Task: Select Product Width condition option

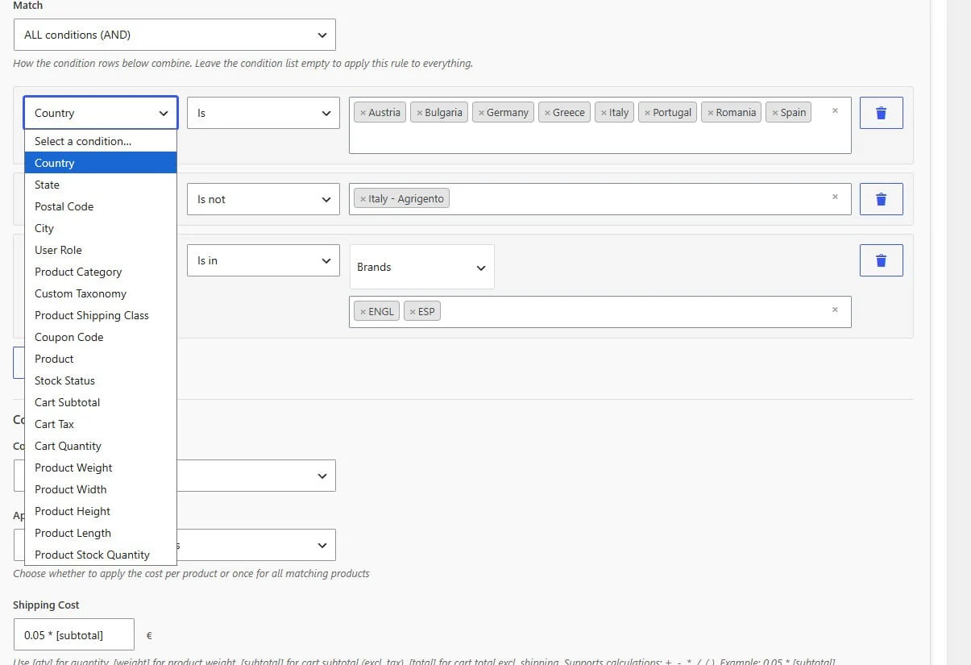Action: click(x=101, y=489)
